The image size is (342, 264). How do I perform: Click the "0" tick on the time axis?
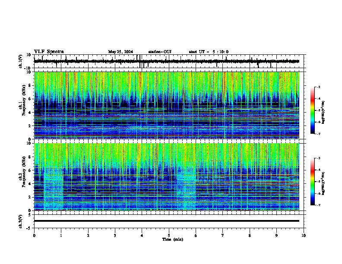[34, 236]
